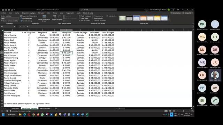Click the select-all corner of the grid

click(2, 30)
